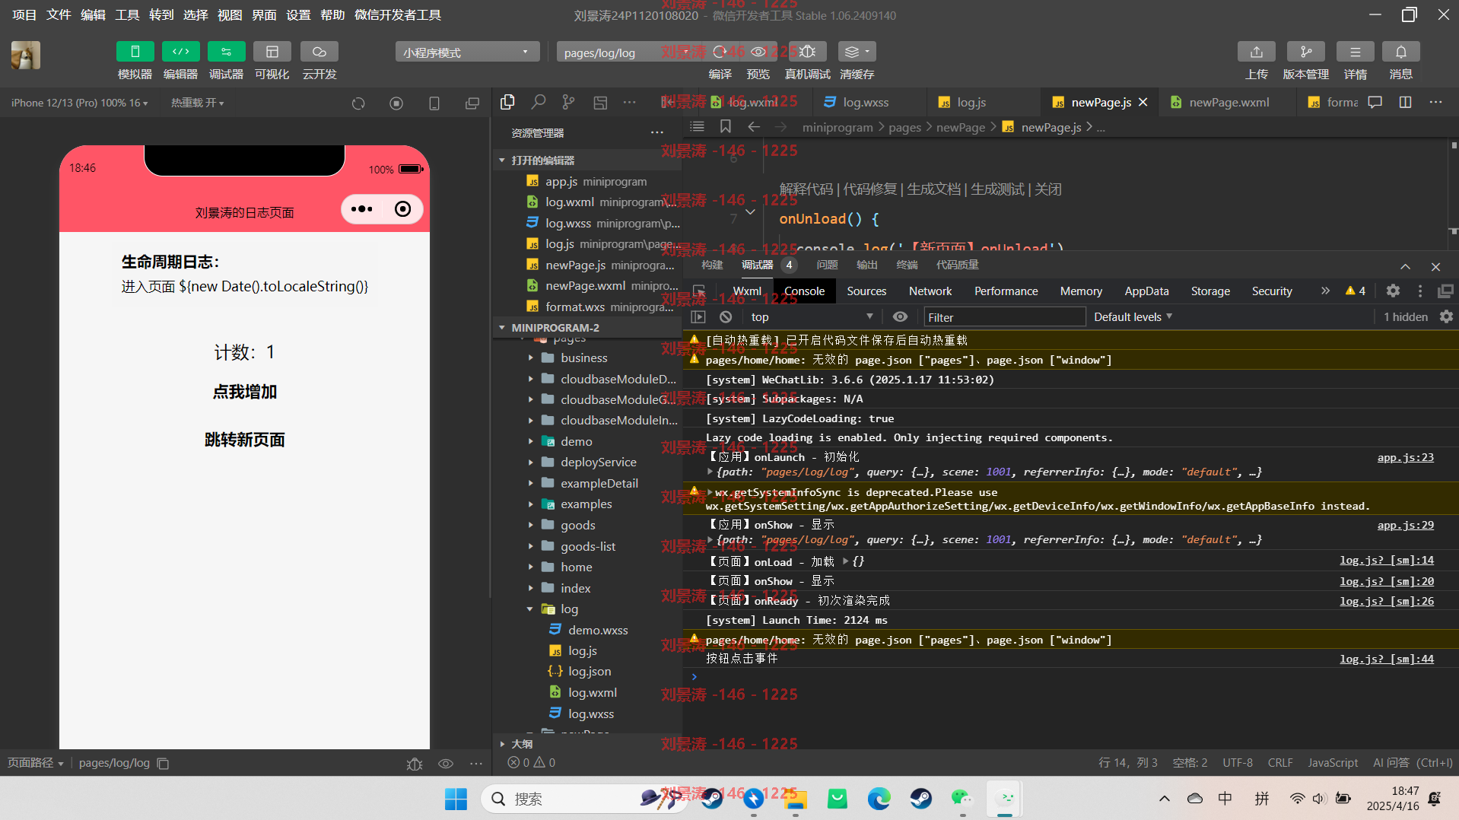Image resolution: width=1459 pixels, height=820 pixels.
Task: Open the source control branch icon
Action: pyautogui.click(x=568, y=102)
